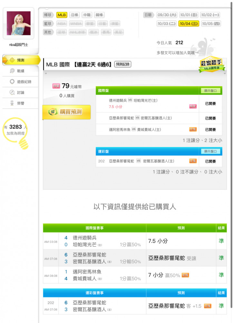The height and width of the screenshot is (323, 234).
Task: Select the 足球 filter
Action: 62,32
